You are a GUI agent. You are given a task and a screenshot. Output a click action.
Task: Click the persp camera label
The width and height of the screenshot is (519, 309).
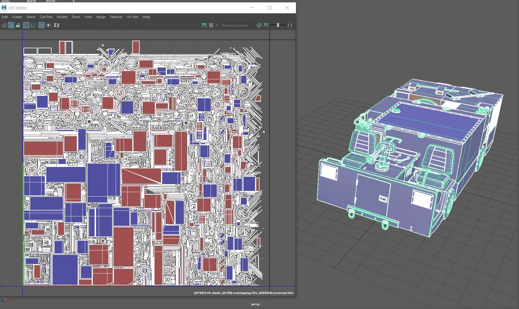tap(255, 304)
